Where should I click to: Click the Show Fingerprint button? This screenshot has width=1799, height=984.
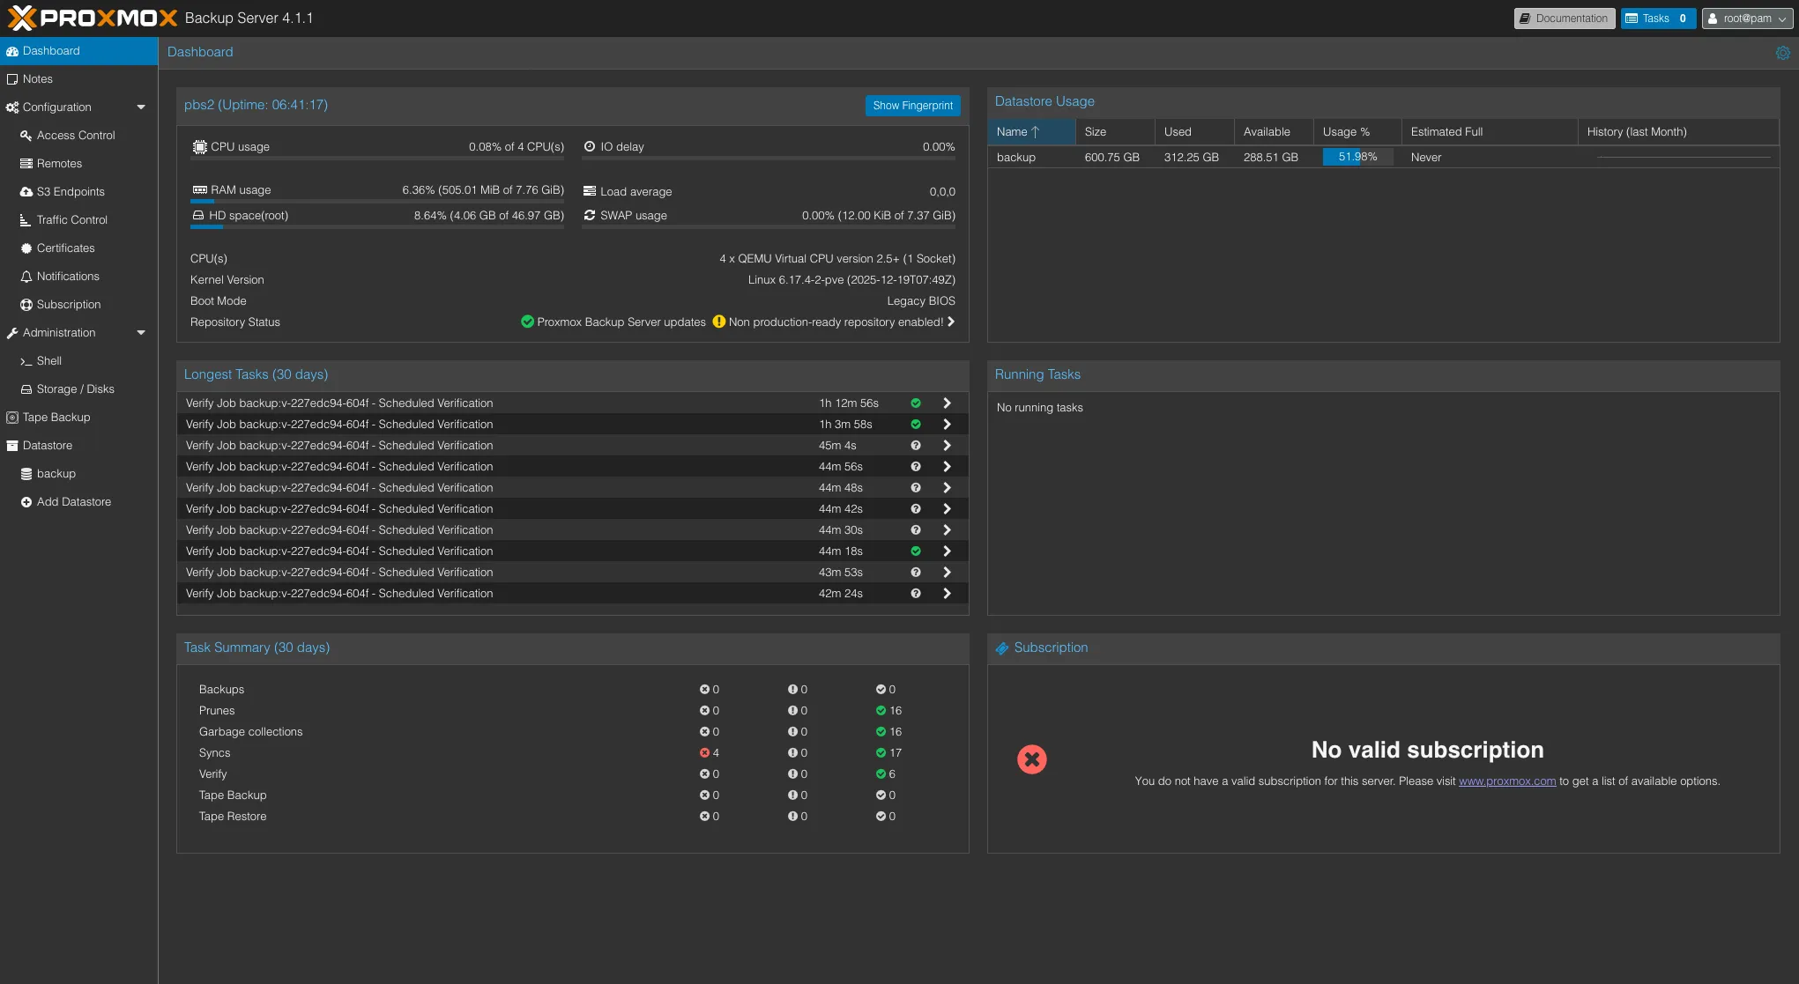click(912, 106)
